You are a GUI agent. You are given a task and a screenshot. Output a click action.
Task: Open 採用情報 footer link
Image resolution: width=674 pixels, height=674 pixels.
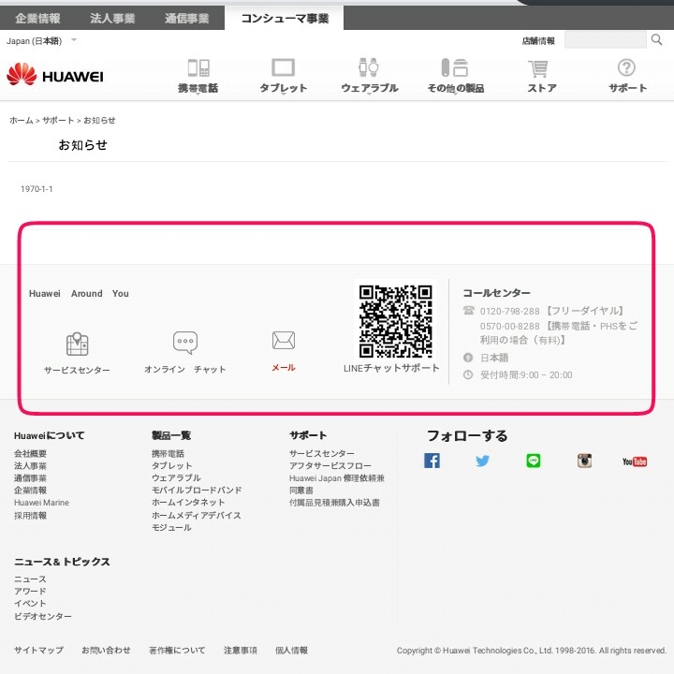[30, 516]
